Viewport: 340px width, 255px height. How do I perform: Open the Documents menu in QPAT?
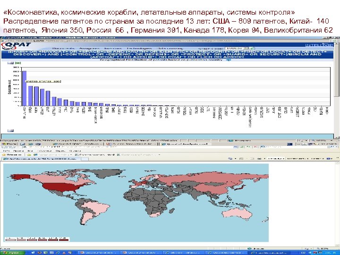coord(64,49)
